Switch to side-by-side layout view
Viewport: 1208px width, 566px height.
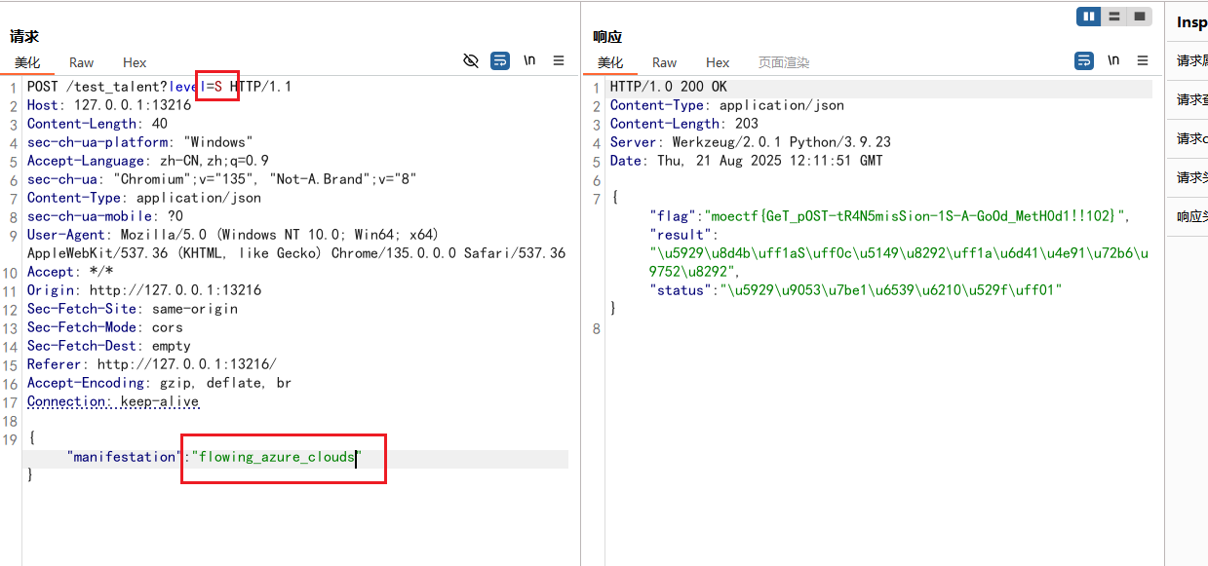tap(1088, 17)
